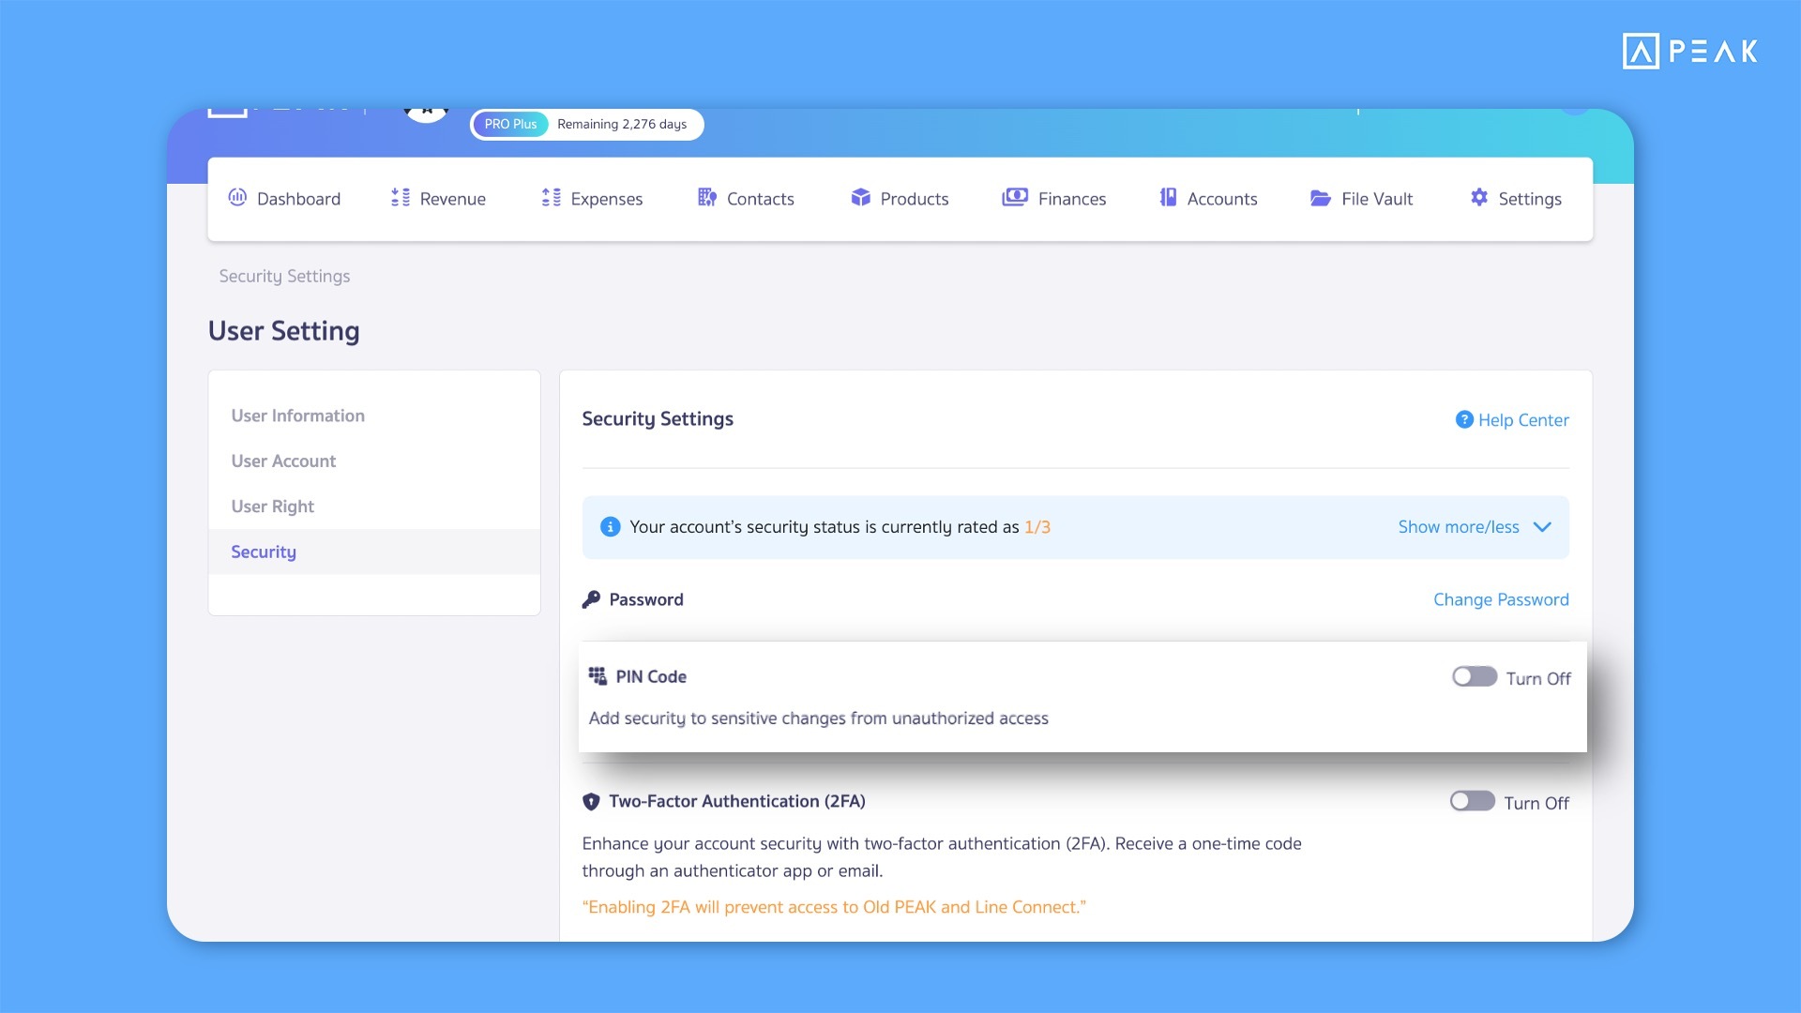This screenshot has width=1801, height=1013.
Task: Click Show more/less text
Action: [x=1458, y=527]
